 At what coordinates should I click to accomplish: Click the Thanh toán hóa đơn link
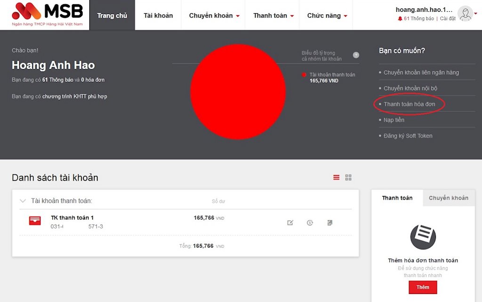click(x=409, y=104)
